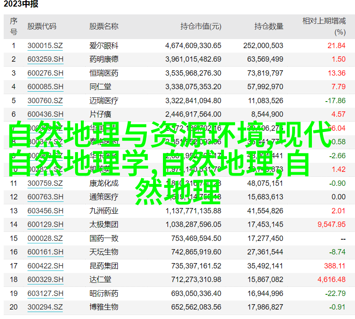This screenshot has height=319, width=355.
Task: Select stock name 药明康德
Action: 104,60
